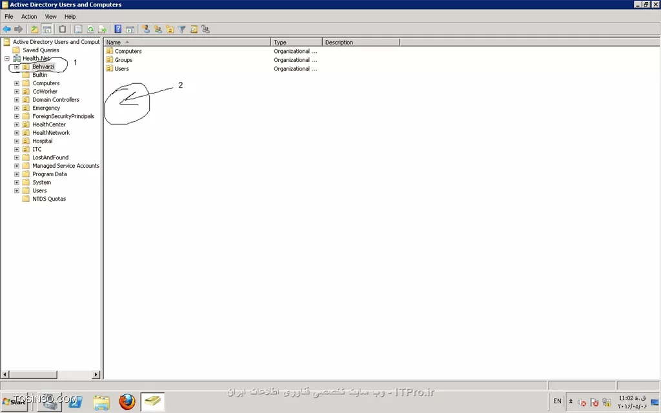Open Firefox from the taskbar
The width and height of the screenshot is (661, 413).
tap(127, 401)
